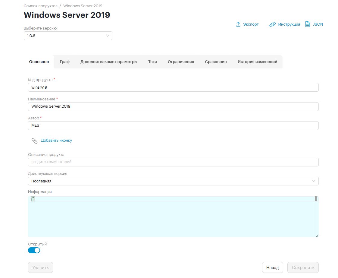Image resolution: width=338 pixels, height=278 pixels.
Task: Click the Информация editor scrollbar thumb
Action: click(x=316, y=199)
